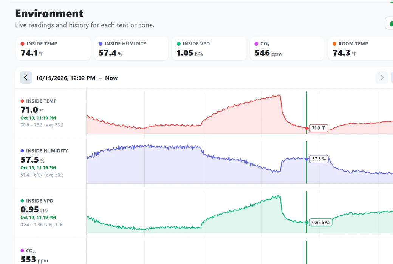This screenshot has width=393, height=264.
Task: Click 'Oct 19, 11:19 PM' under Inside Humidity
Action: click(38, 168)
